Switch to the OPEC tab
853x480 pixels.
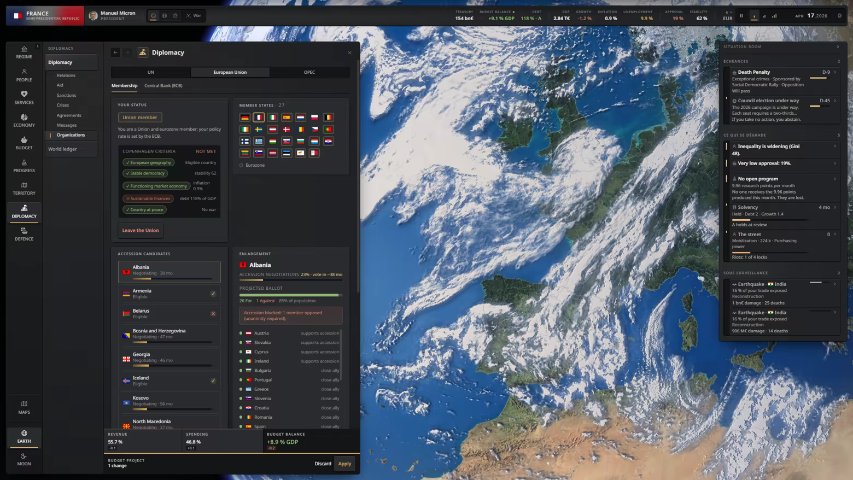click(309, 72)
